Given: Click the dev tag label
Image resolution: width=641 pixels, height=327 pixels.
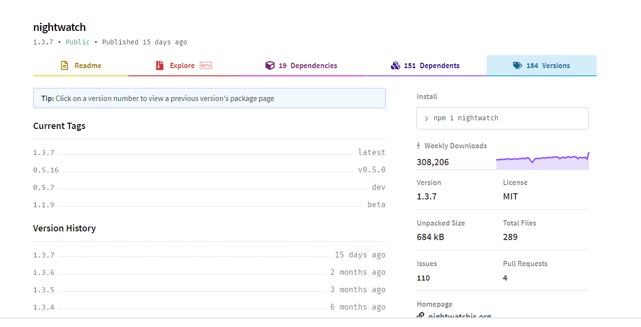Looking at the screenshot, I should [379, 187].
